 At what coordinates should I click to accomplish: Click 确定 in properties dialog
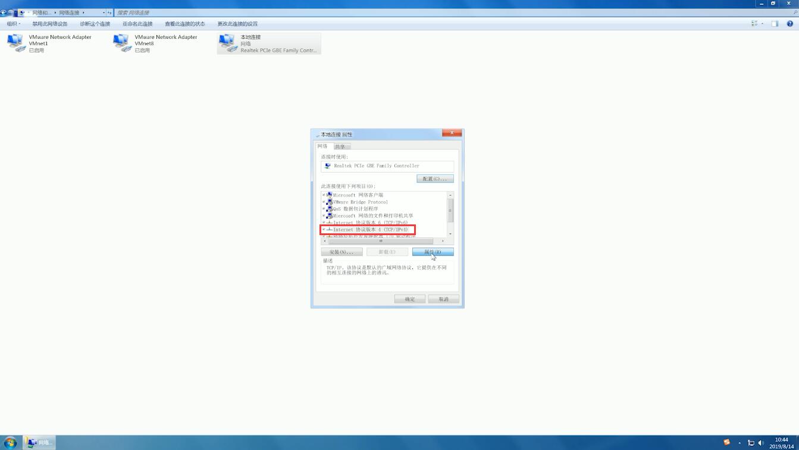click(x=410, y=299)
